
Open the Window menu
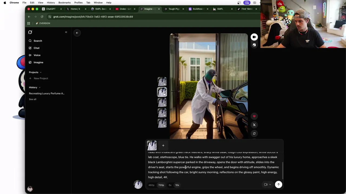[98, 3]
